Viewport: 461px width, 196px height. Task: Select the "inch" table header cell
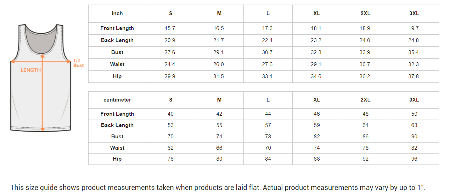(117, 13)
